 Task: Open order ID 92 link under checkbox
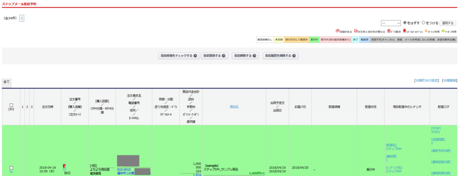(11, 172)
